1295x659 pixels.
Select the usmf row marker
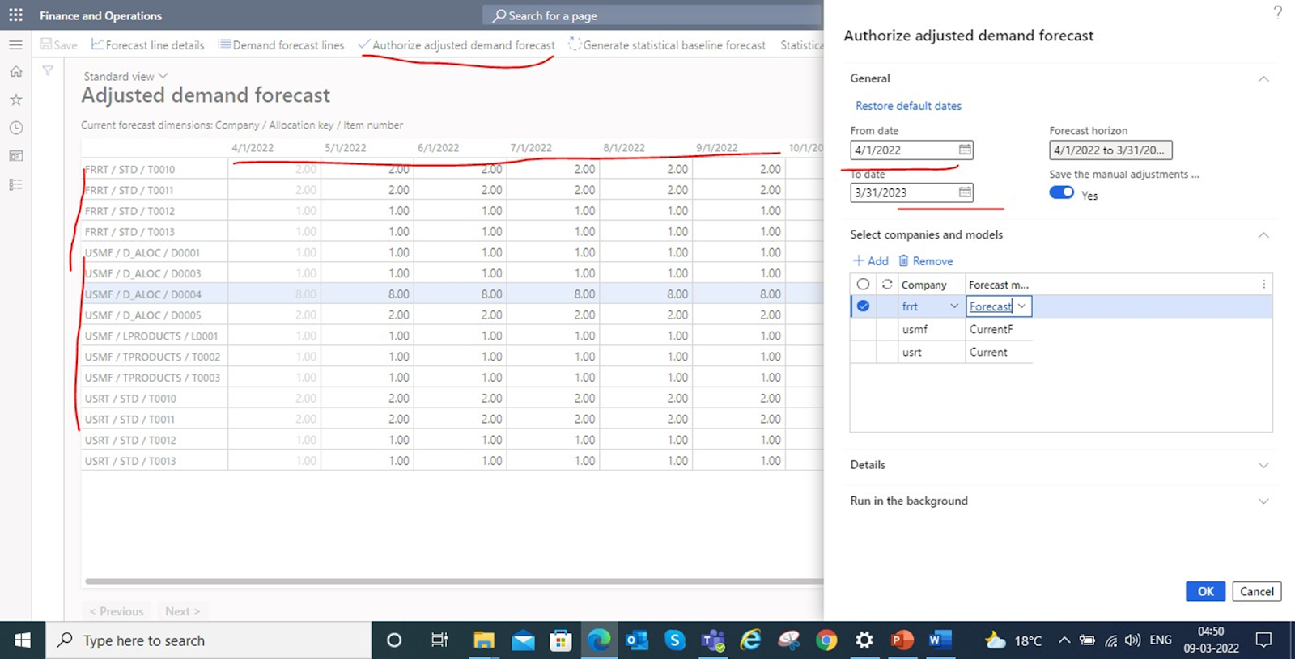(863, 329)
